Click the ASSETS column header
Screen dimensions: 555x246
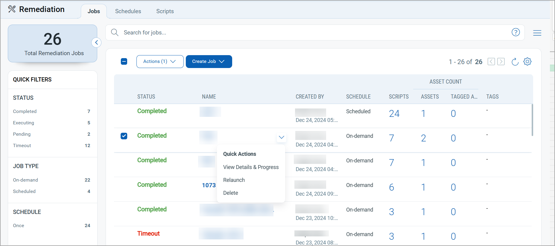430,97
